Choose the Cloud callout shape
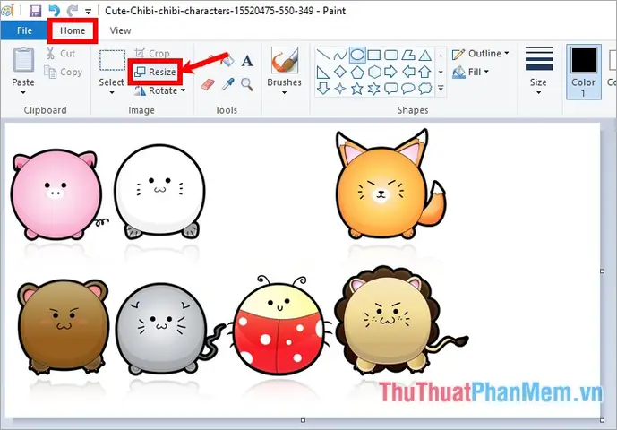The height and width of the screenshot is (430, 617). coord(425,89)
